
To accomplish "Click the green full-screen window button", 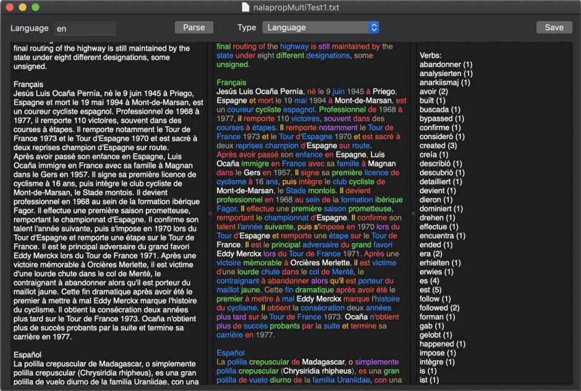I will coord(35,7).
